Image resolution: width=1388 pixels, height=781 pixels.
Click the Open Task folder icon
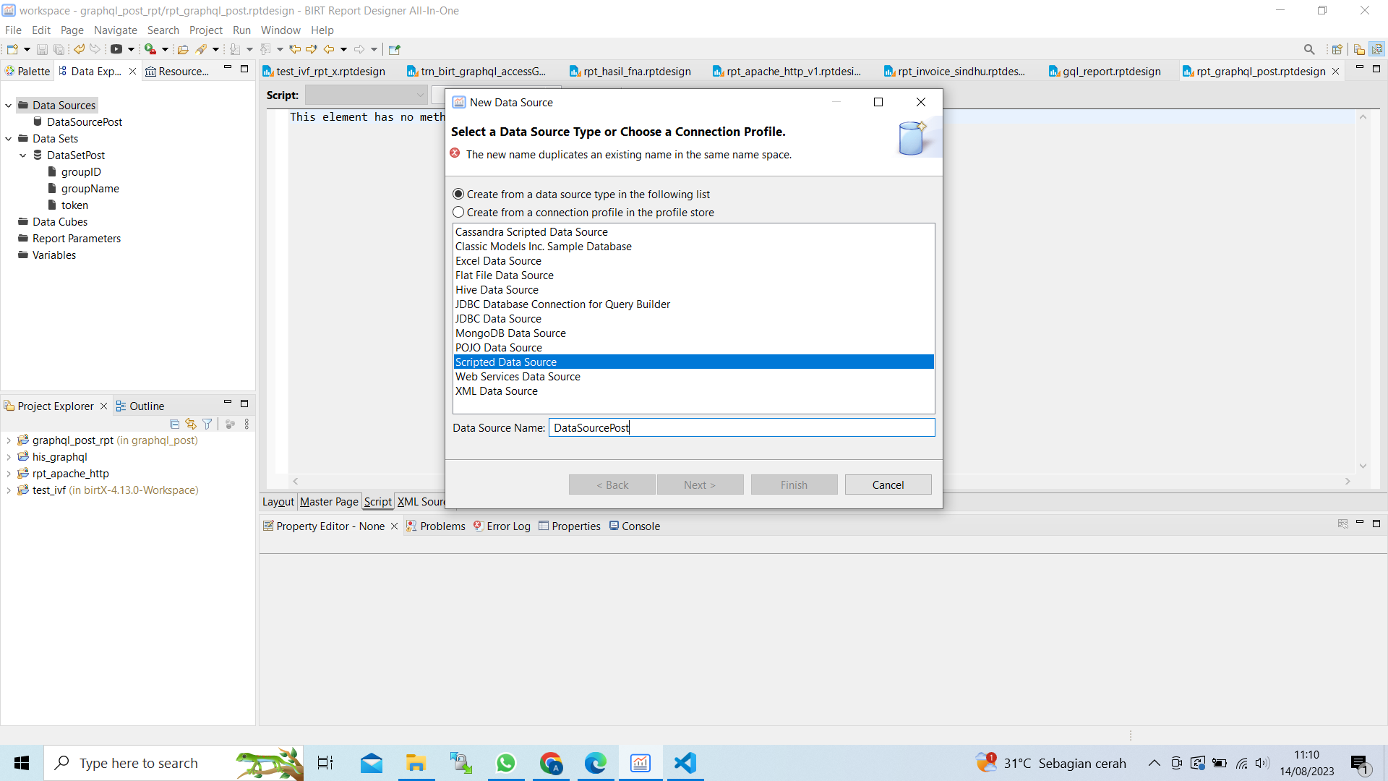pos(183,49)
